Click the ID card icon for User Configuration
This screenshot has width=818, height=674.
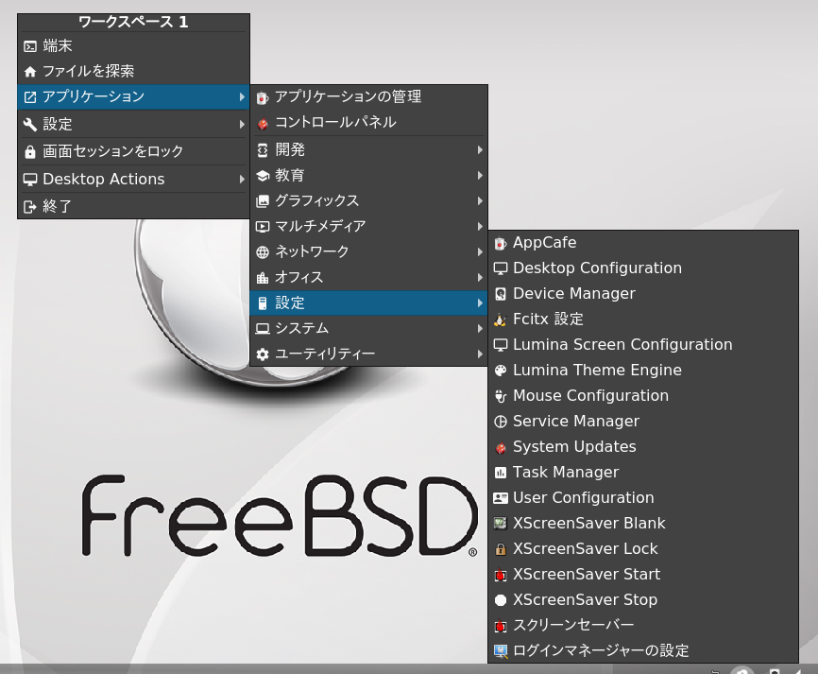501,498
